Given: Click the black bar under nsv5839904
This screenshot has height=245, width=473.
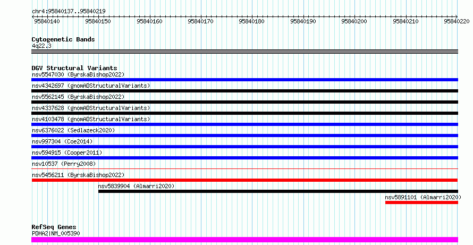Looking at the screenshot, I should coord(278,191).
